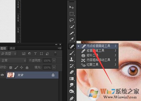This screenshot has height=101, width=141.
Task: Select the Move tool
Action: [72, 7]
